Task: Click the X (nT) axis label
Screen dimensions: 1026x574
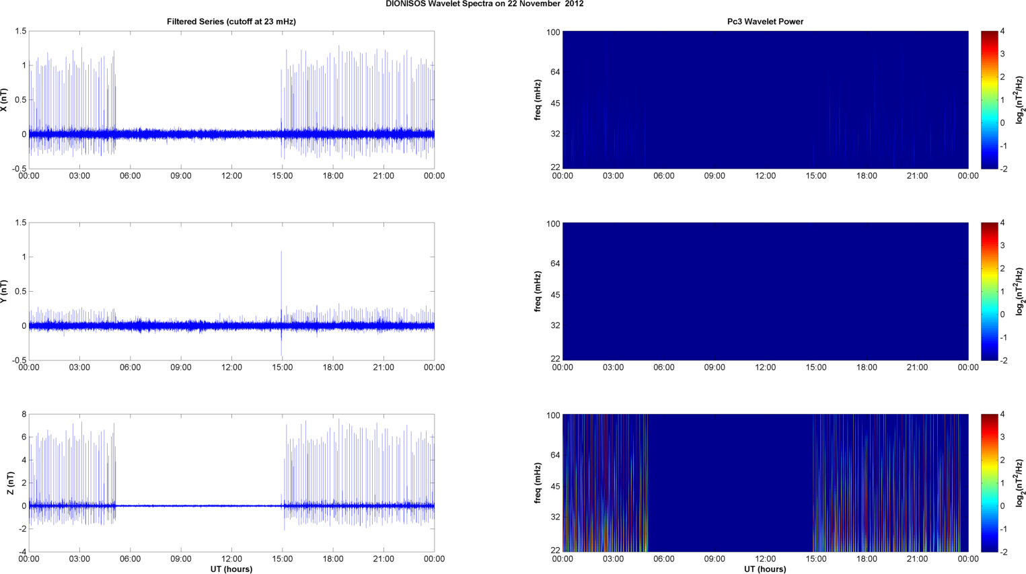Action: [x=5, y=99]
